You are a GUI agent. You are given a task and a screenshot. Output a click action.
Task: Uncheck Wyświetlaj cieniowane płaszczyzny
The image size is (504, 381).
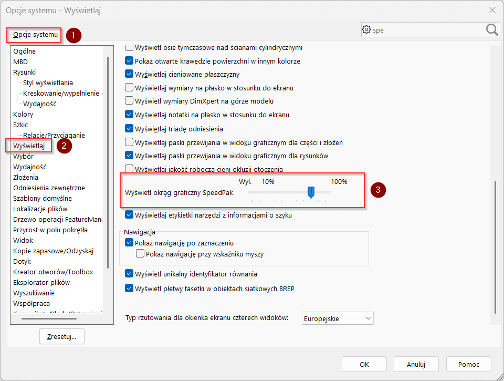(129, 75)
